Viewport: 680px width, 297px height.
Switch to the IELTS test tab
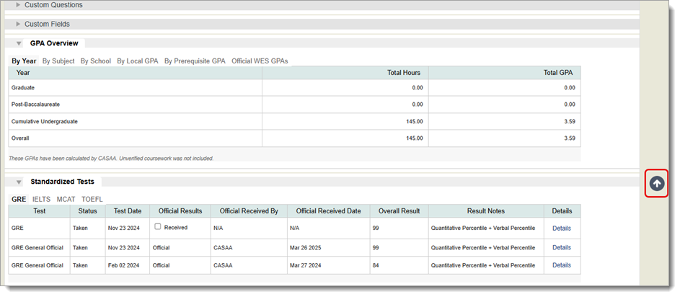[41, 199]
